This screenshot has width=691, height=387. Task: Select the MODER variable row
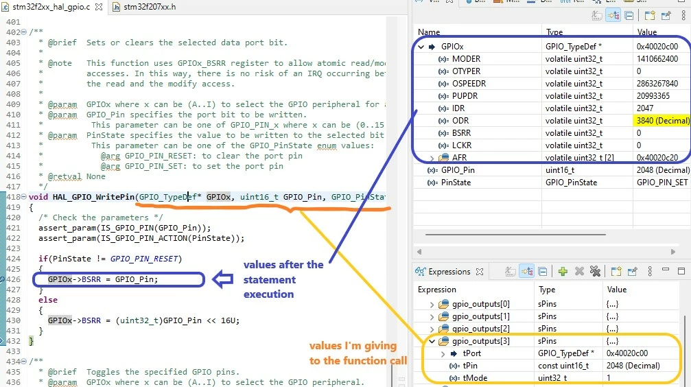coord(552,59)
